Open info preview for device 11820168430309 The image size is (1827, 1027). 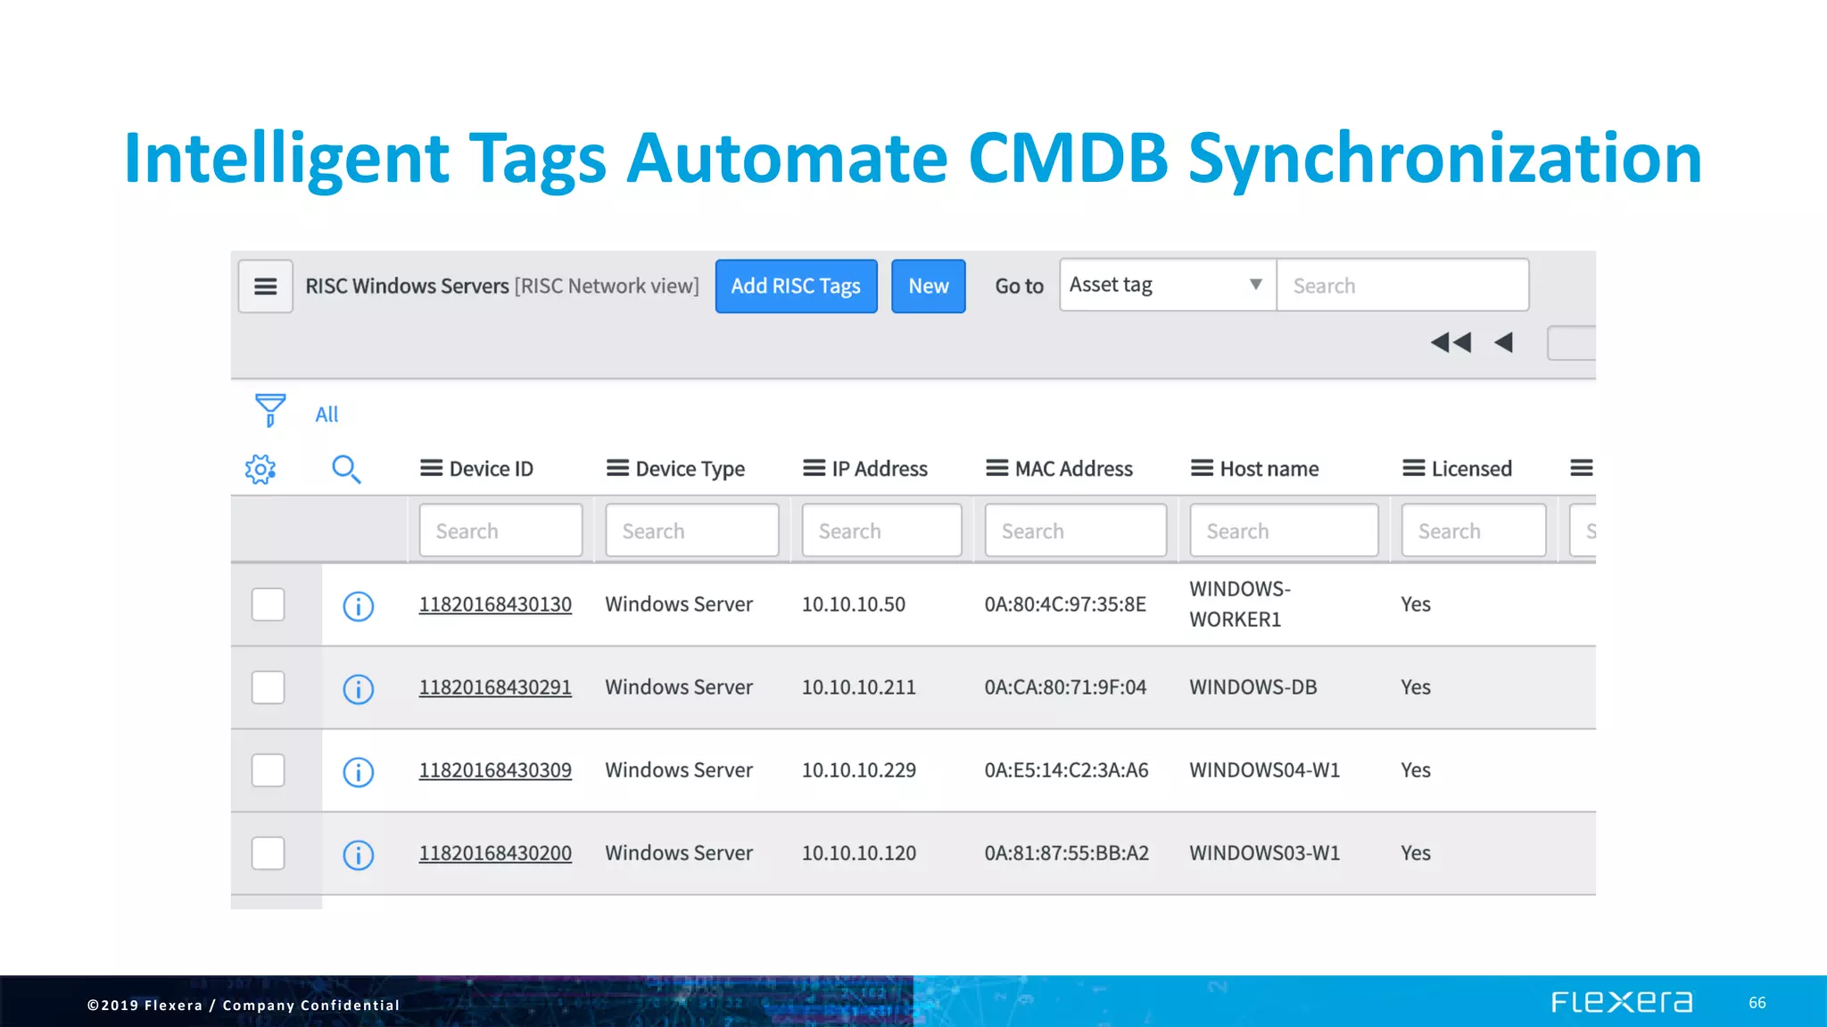click(359, 772)
